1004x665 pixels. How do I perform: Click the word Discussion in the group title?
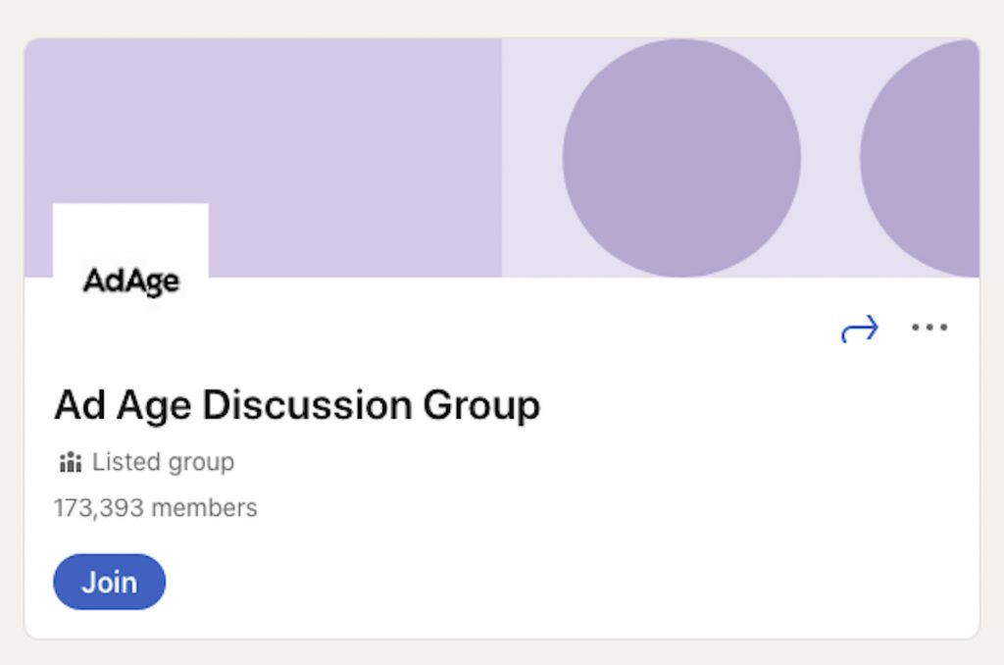pyautogui.click(x=307, y=405)
